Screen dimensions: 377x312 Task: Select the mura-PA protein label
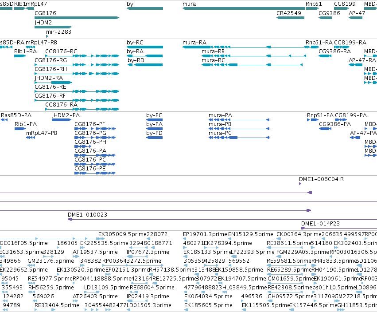point(220,115)
